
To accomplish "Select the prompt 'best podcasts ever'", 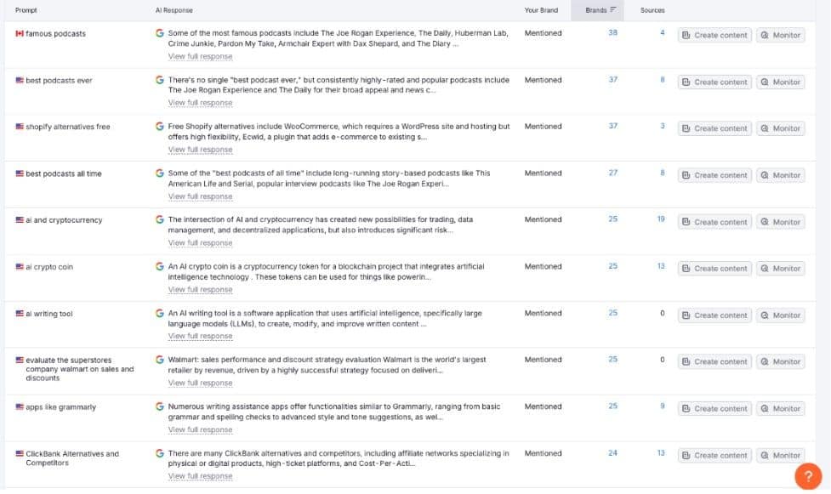I will coord(59,81).
